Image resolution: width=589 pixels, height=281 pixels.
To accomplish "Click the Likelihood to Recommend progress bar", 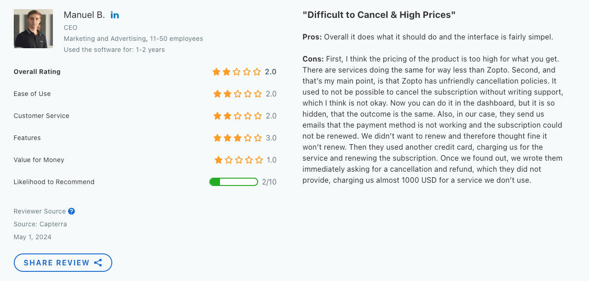I will (x=234, y=182).
